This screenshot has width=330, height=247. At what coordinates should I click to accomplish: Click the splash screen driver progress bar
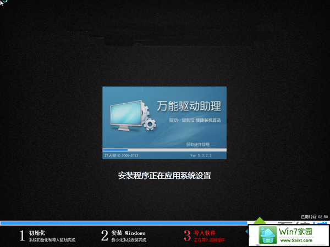coord(164,150)
